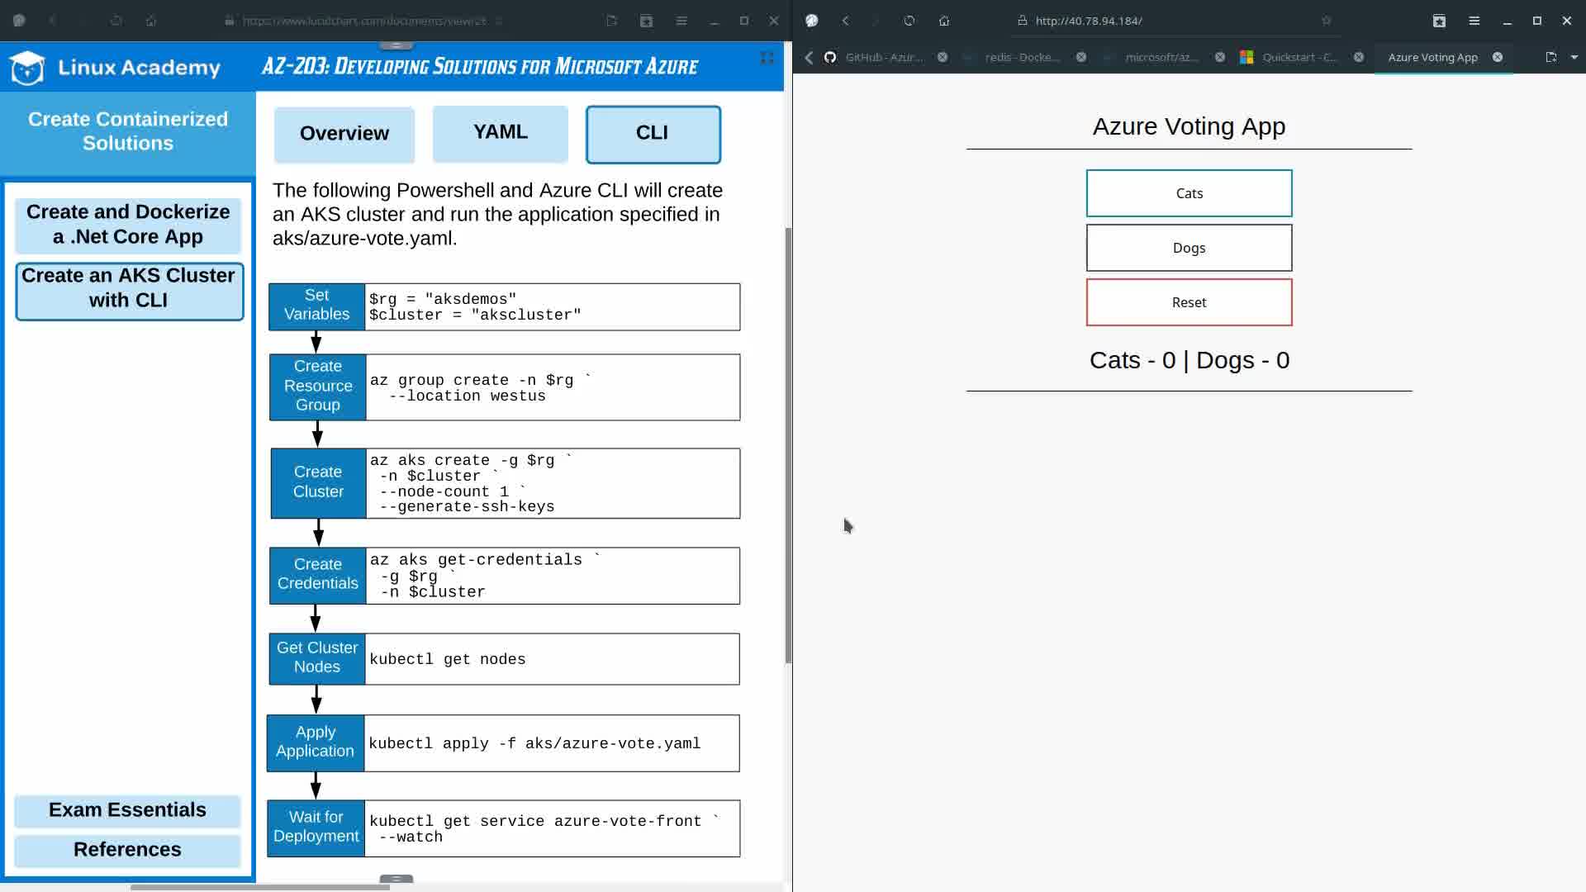Close the Quickstart tab
The height and width of the screenshot is (892, 1586).
click(x=1358, y=57)
